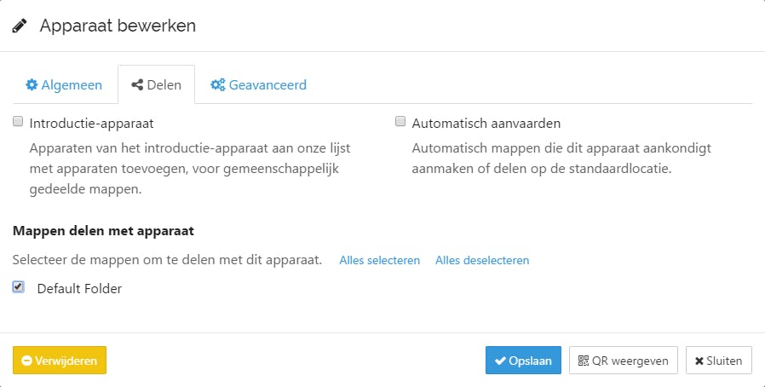This screenshot has width=765, height=387.
Task: Click the gear icon on Algemeen tab
Action: tap(32, 85)
